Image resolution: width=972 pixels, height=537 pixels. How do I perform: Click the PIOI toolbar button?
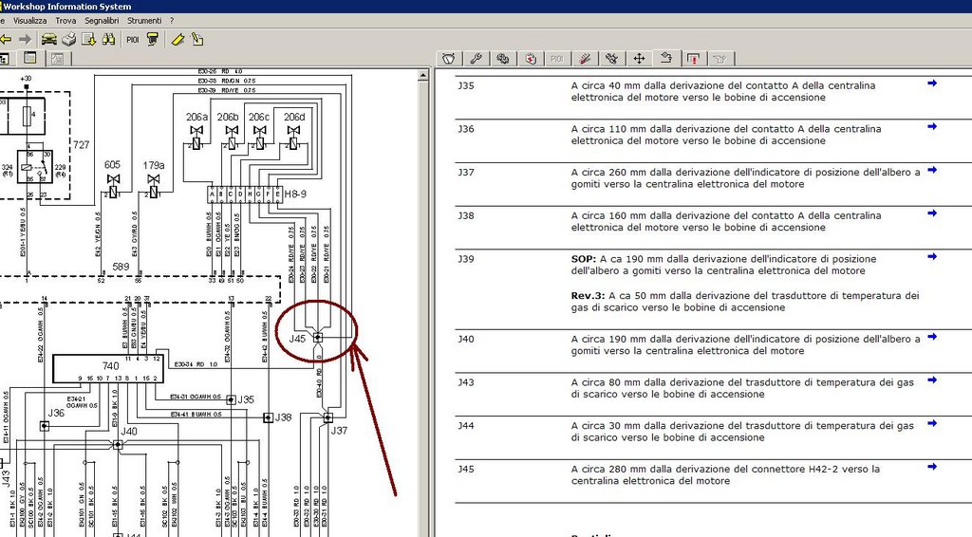click(x=132, y=40)
